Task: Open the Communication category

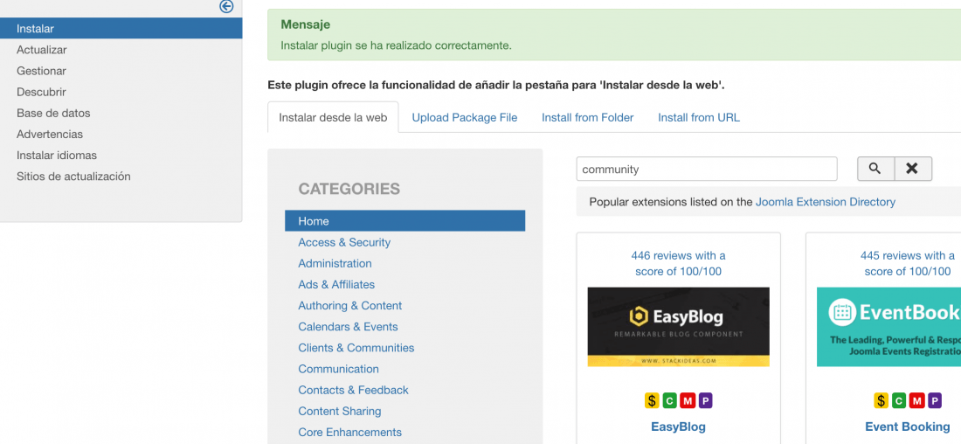Action: pyautogui.click(x=338, y=369)
